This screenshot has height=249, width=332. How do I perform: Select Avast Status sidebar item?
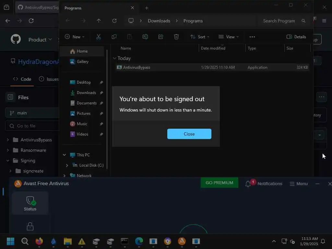point(30,203)
